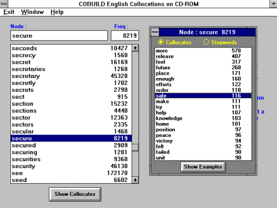Select 'sector' in the word list
Viewport: 277px width, 208px height.
coord(71,117)
